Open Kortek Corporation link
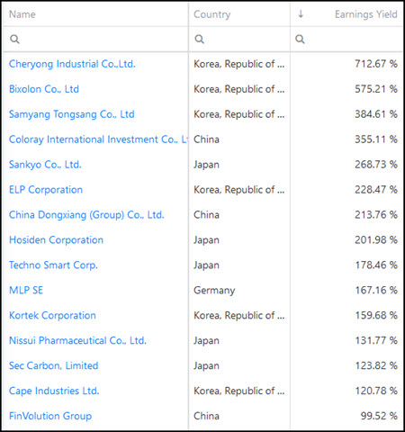The height and width of the screenshot is (432, 405). [x=52, y=316]
